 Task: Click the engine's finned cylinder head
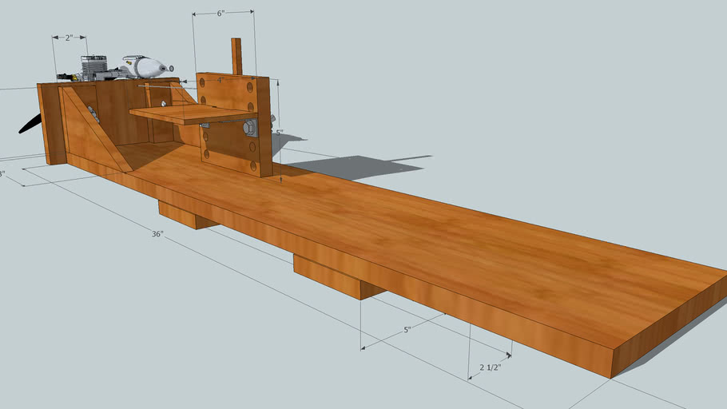tap(93, 66)
